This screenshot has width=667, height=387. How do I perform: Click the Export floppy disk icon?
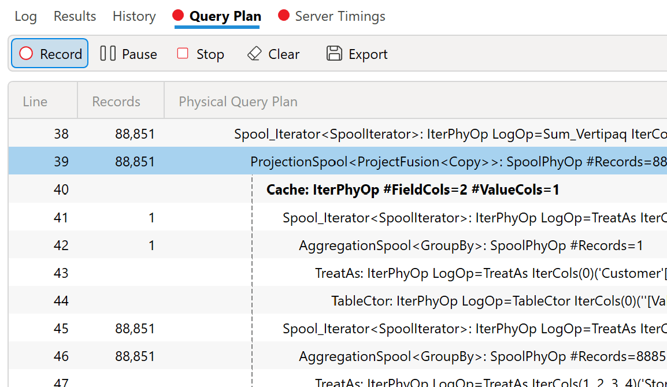(x=334, y=54)
